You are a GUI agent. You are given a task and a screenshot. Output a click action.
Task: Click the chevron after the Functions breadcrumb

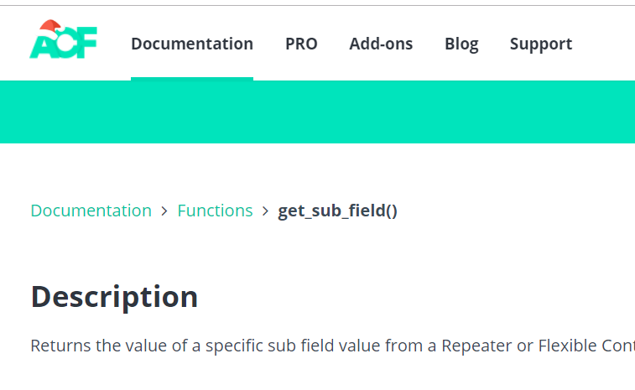coord(265,211)
